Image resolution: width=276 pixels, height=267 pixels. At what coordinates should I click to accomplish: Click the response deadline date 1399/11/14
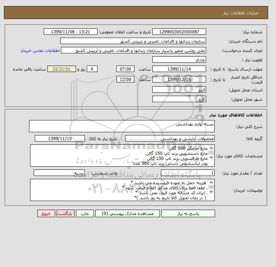(x=179, y=69)
